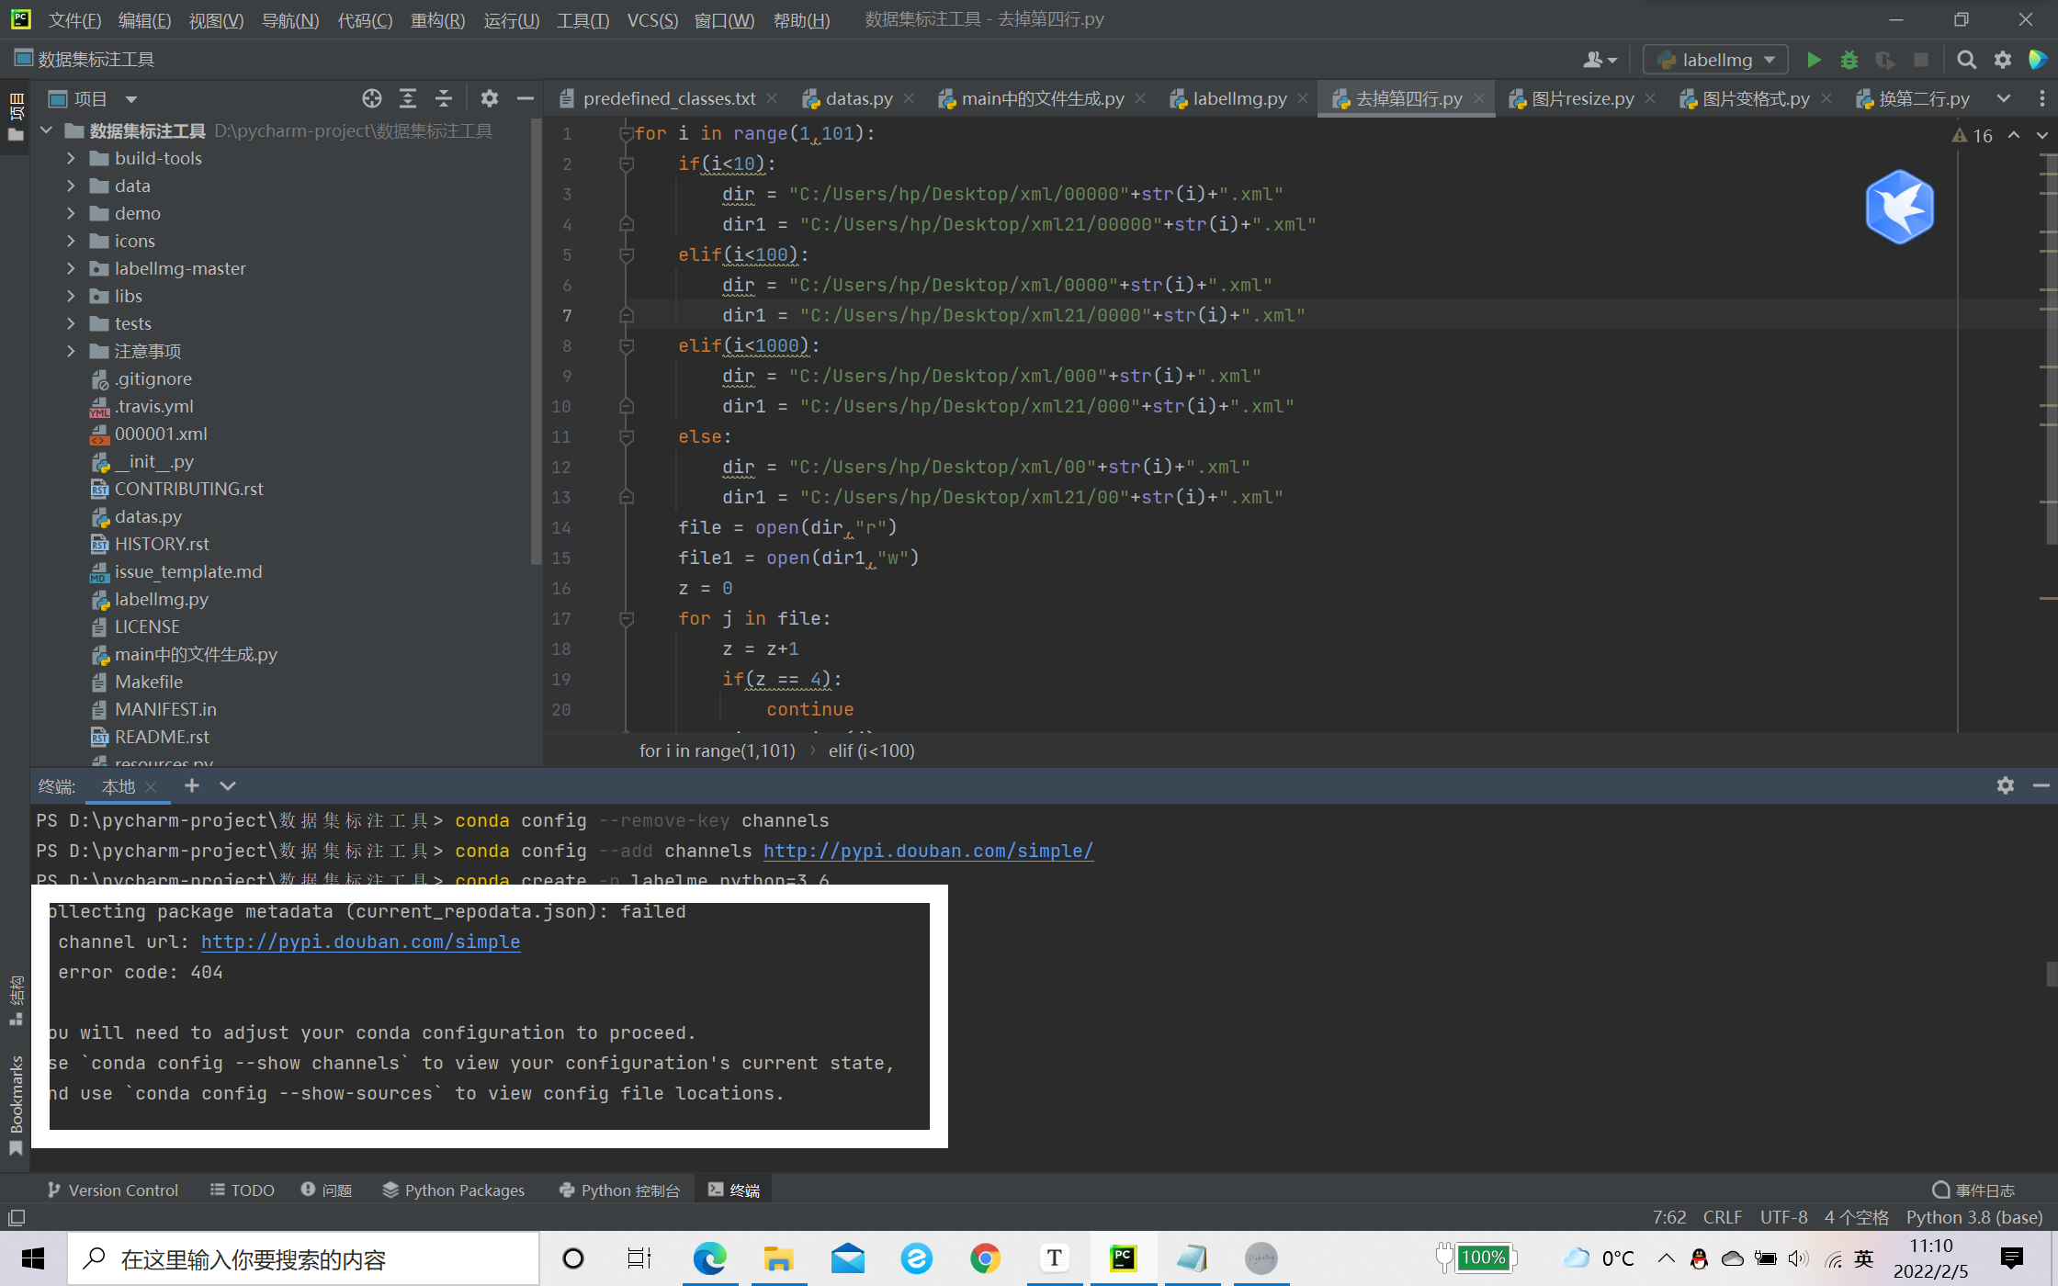Screen dimensions: 2058x1286
Task: Open the 重构(R) menu
Action: 437,19
